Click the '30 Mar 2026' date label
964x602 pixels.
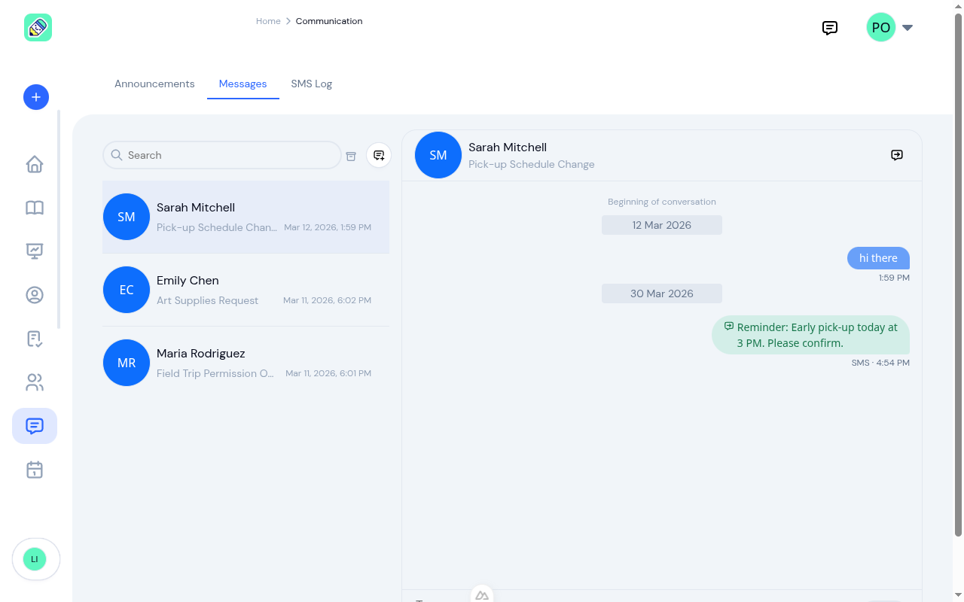point(662,293)
